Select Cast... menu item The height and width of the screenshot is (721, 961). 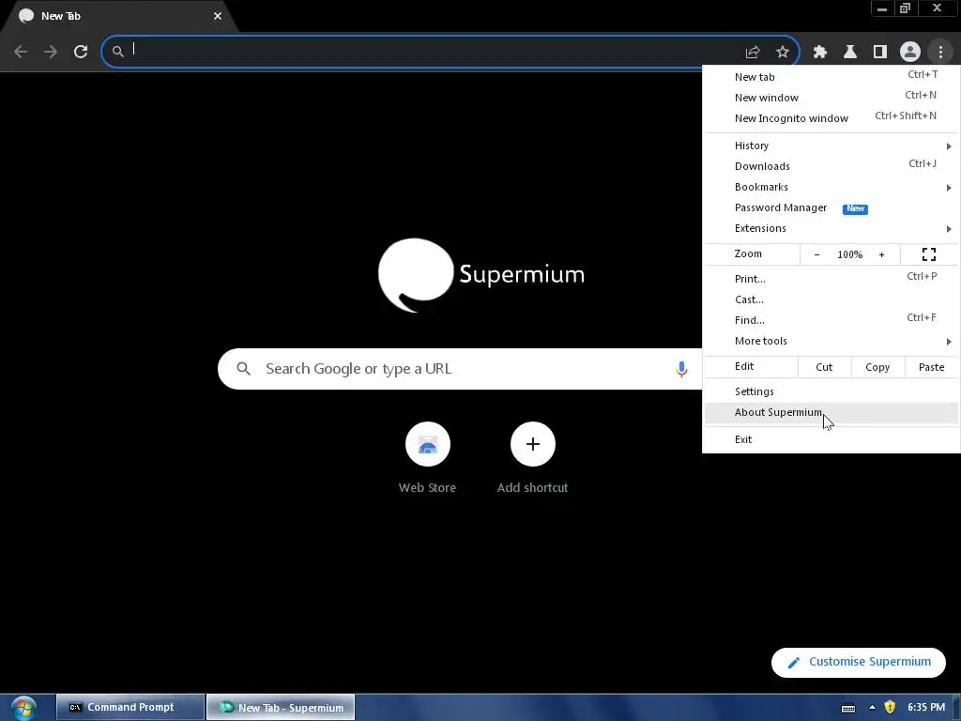click(831, 299)
